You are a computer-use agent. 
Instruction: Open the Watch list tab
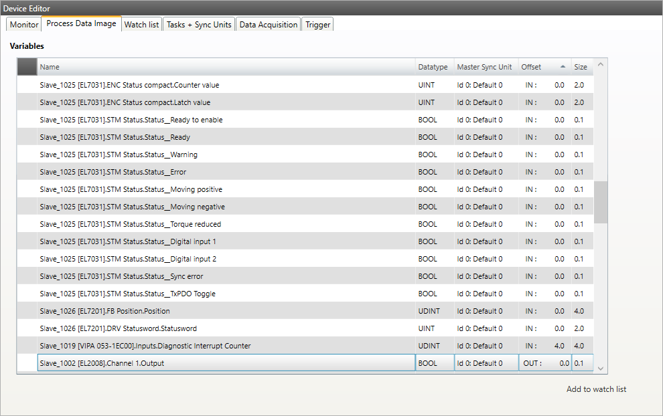141,24
